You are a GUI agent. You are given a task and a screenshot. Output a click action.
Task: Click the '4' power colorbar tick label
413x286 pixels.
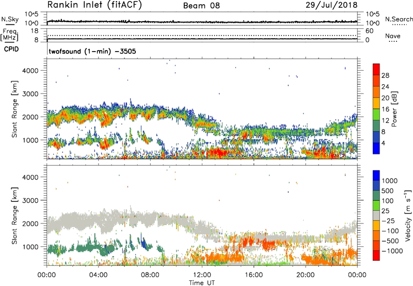point(383,143)
